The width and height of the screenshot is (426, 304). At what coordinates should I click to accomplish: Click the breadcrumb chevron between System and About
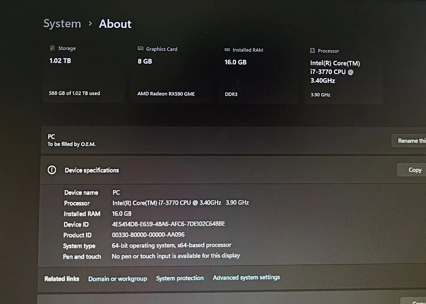90,24
